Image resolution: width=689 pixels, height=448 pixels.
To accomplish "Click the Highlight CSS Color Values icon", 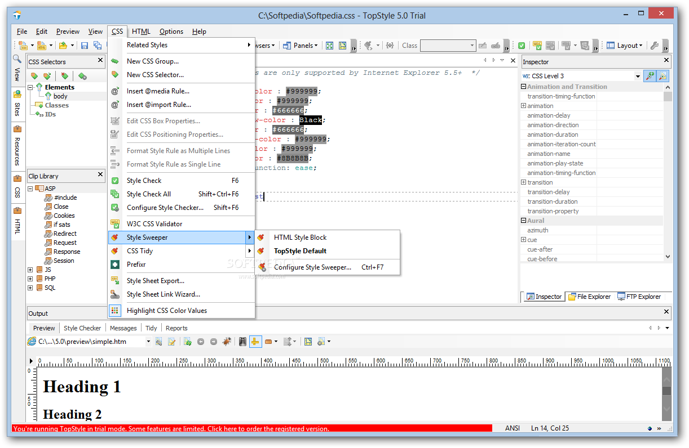I will pyautogui.click(x=115, y=310).
